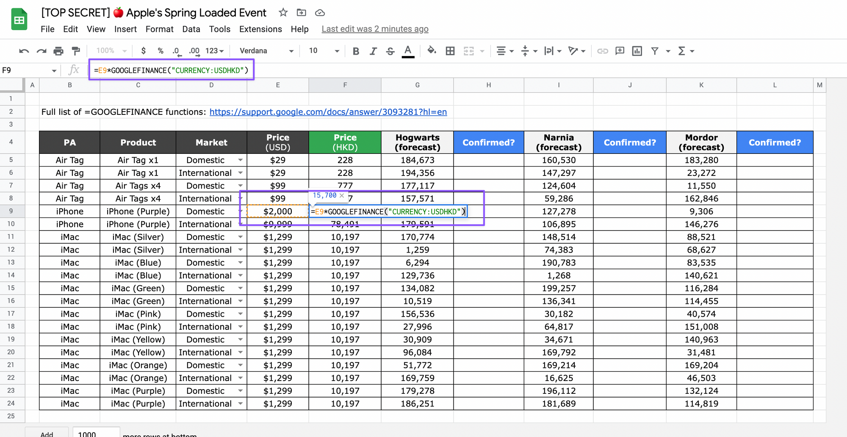Format selection as currency
The image size is (847, 437).
click(x=144, y=51)
